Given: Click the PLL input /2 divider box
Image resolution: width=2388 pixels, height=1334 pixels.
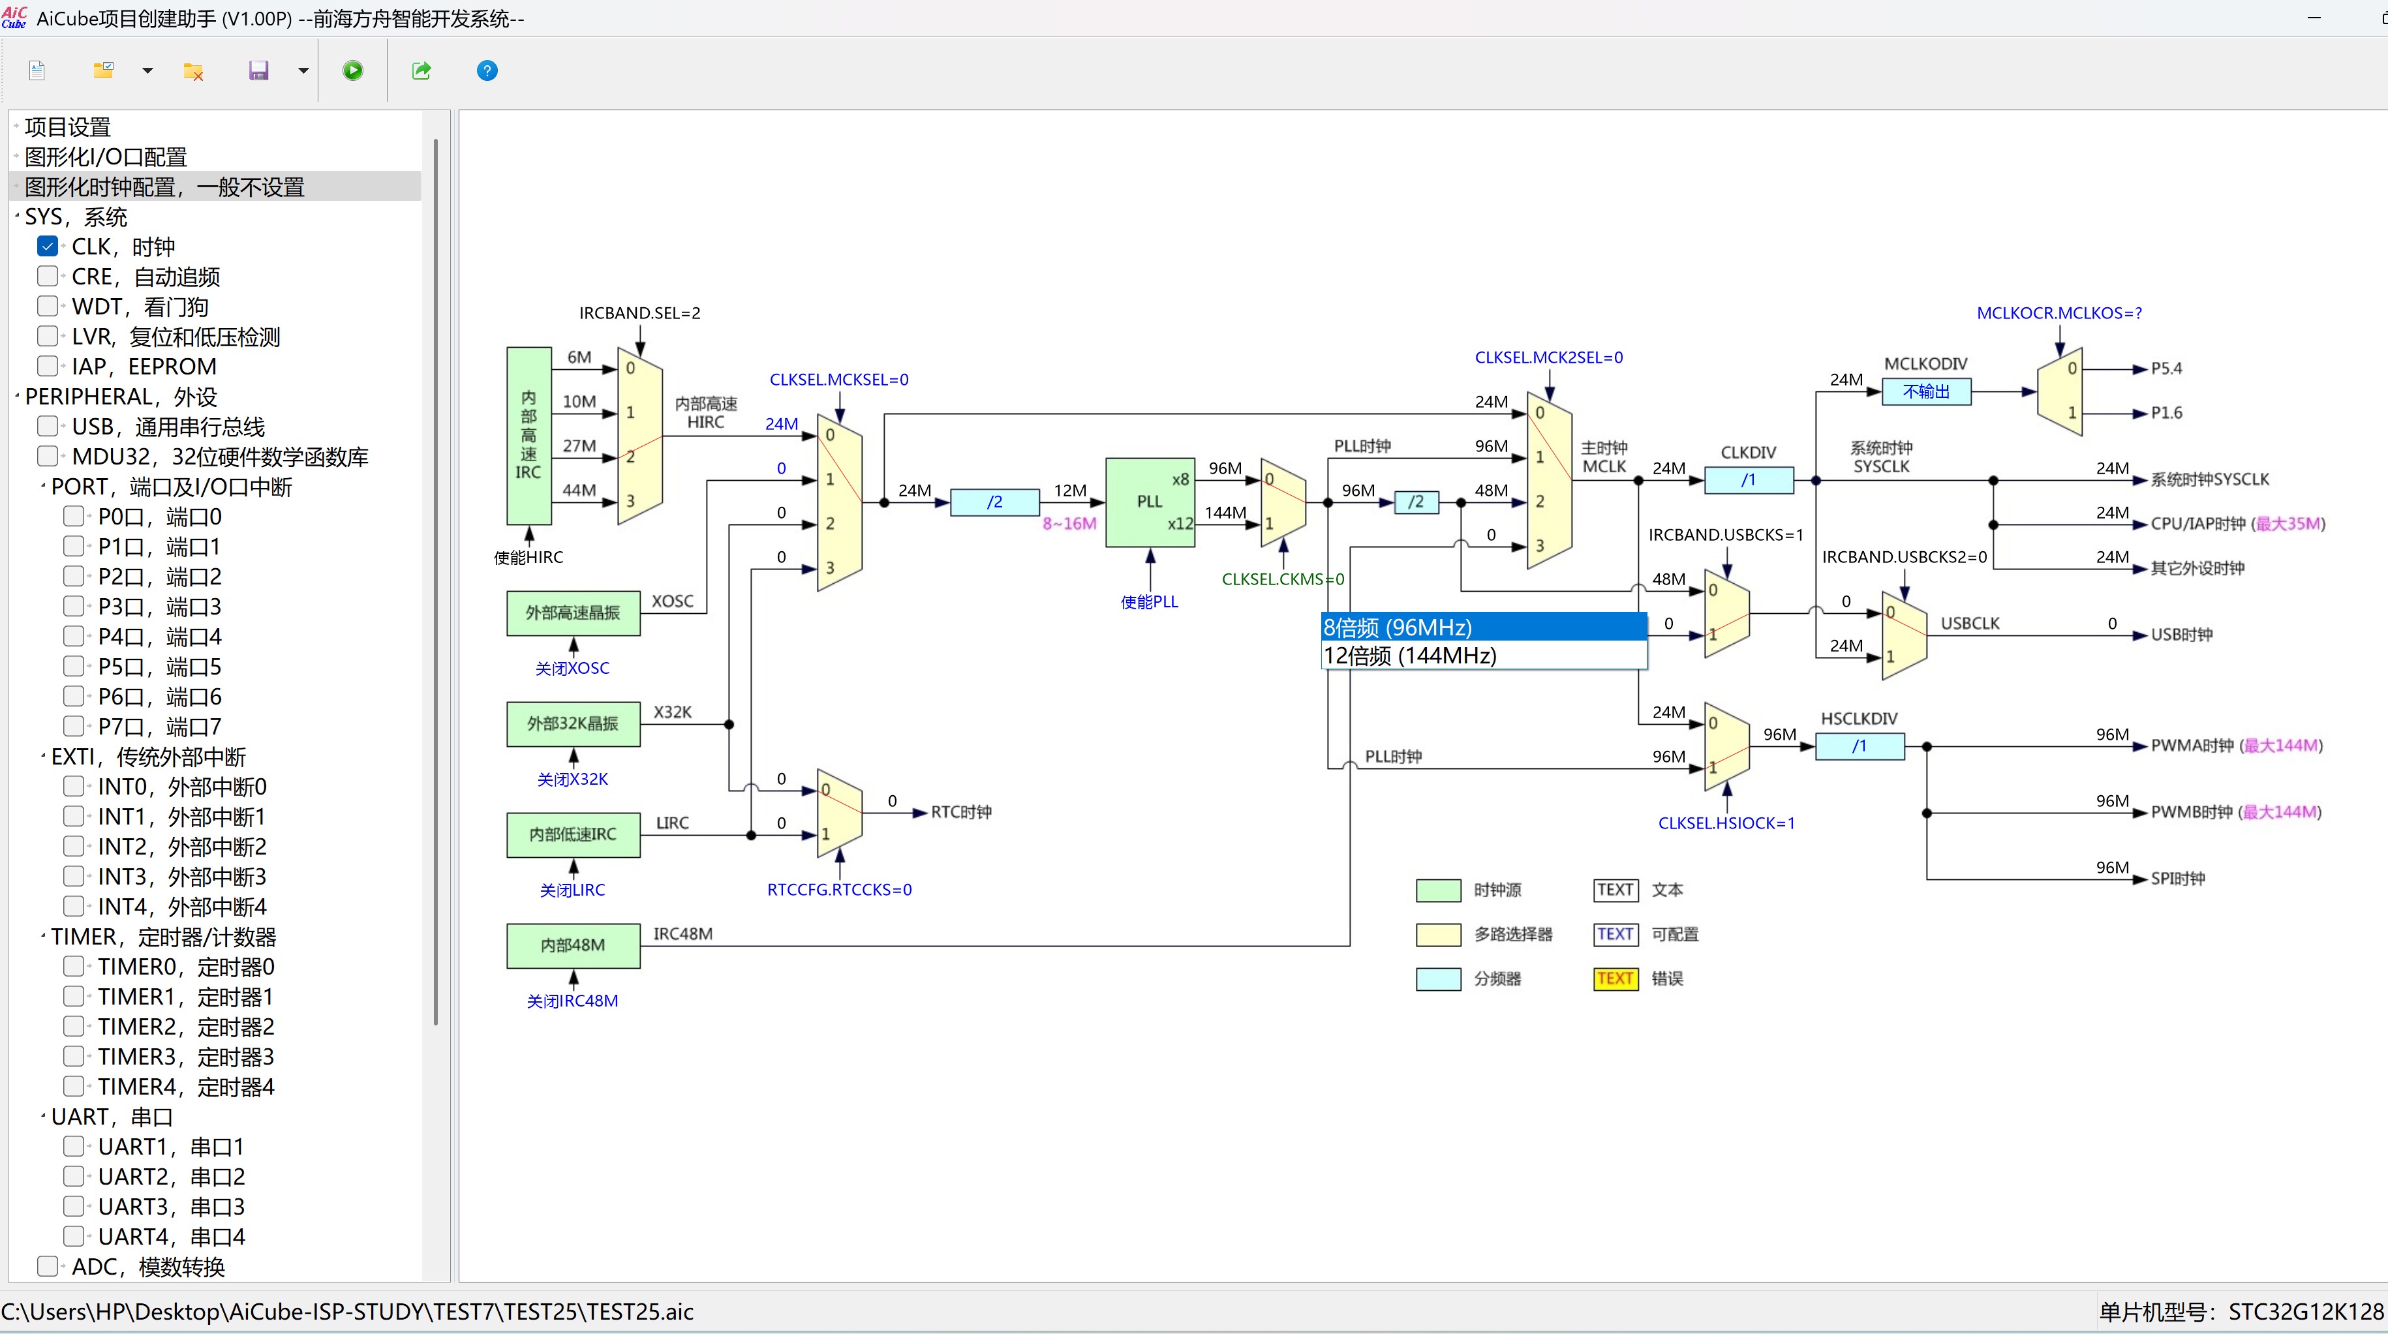Looking at the screenshot, I should click(x=995, y=502).
